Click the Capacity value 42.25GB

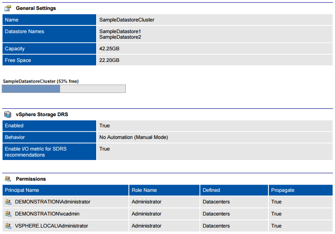(109, 49)
